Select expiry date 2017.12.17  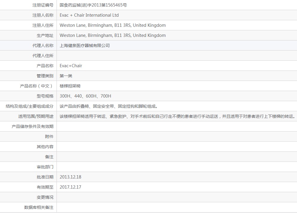pyautogui.click(x=71, y=187)
